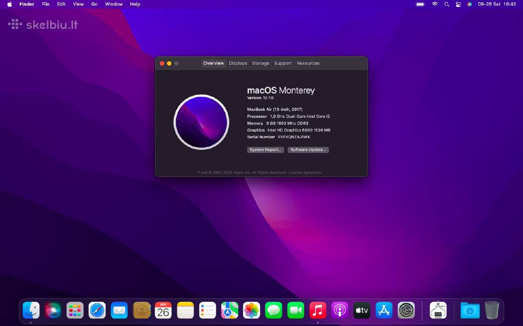The image size is (523, 326).
Task: Open the Help menu
Action: [x=135, y=4]
